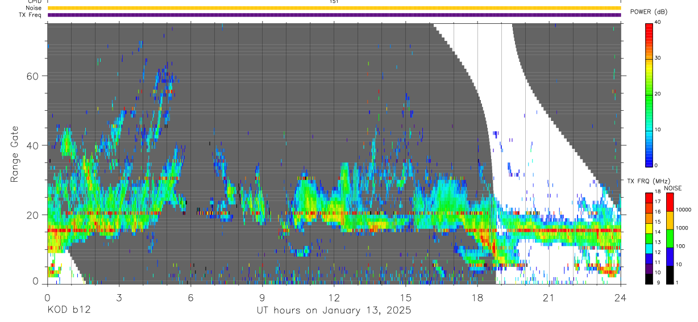Viewport: 698px width, 322px height.
Task: Click the 1000 label on NOISE scale
Action: (682, 228)
